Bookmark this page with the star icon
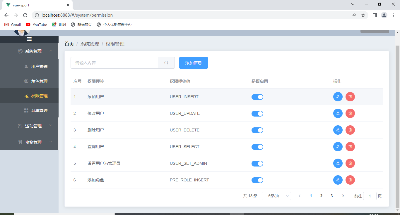 click(x=363, y=15)
